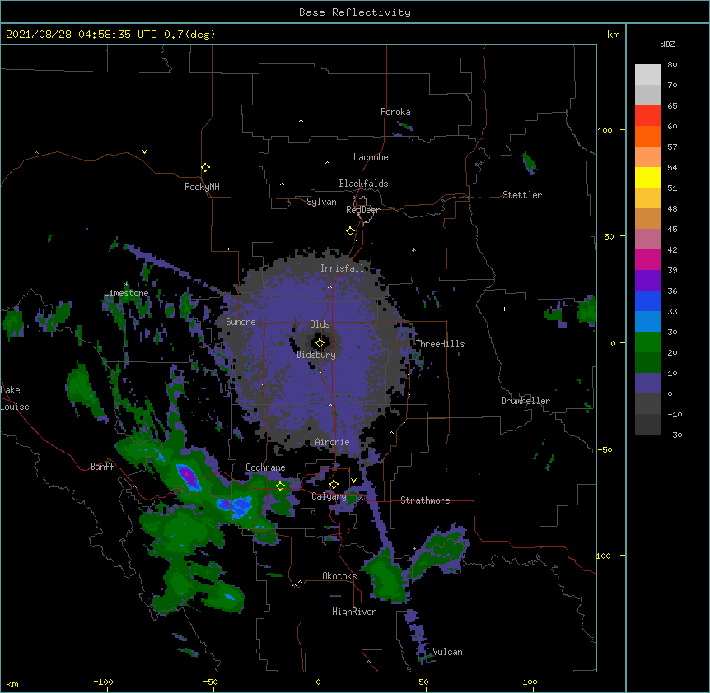Click the Sundre town label
The image size is (710, 693).
(x=241, y=322)
